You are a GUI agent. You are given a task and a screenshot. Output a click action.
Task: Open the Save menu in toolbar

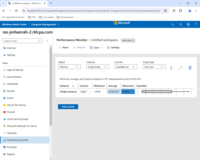pyautogui.click(x=96, y=47)
